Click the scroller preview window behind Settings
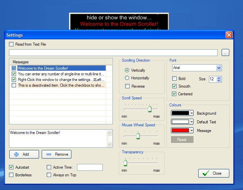The image size is (243, 190). pos(119,21)
